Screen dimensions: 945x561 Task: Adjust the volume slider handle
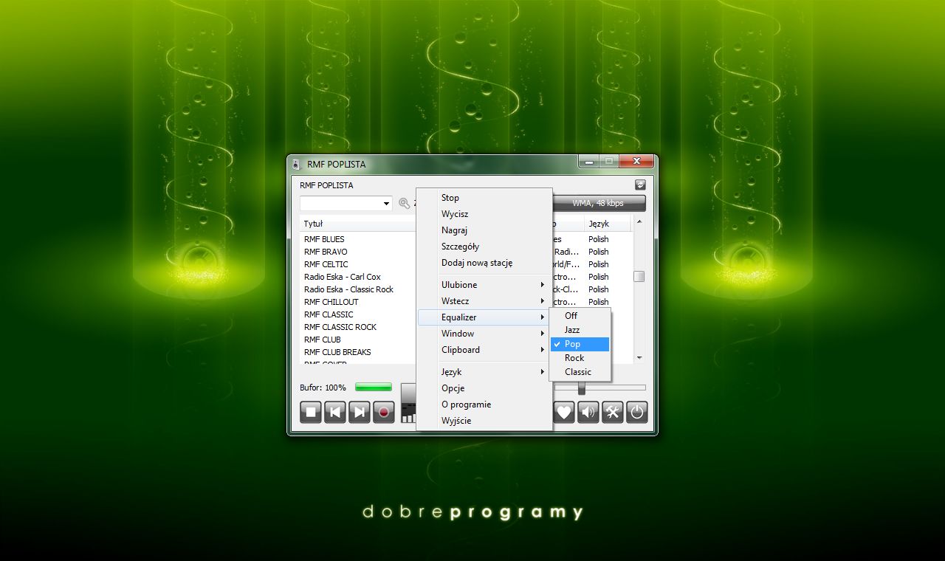(582, 388)
